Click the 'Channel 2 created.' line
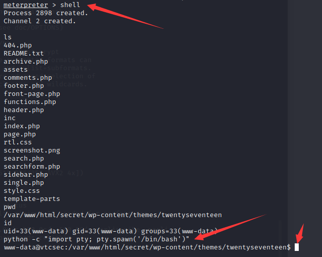This screenshot has height=257, width=322. [39, 21]
